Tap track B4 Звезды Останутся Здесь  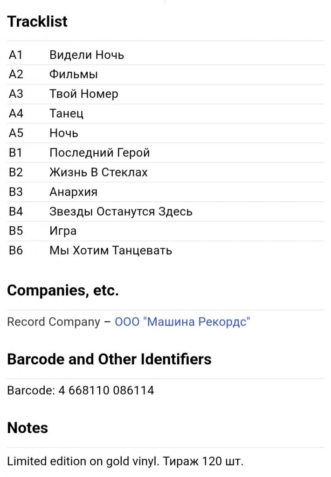[165, 211]
